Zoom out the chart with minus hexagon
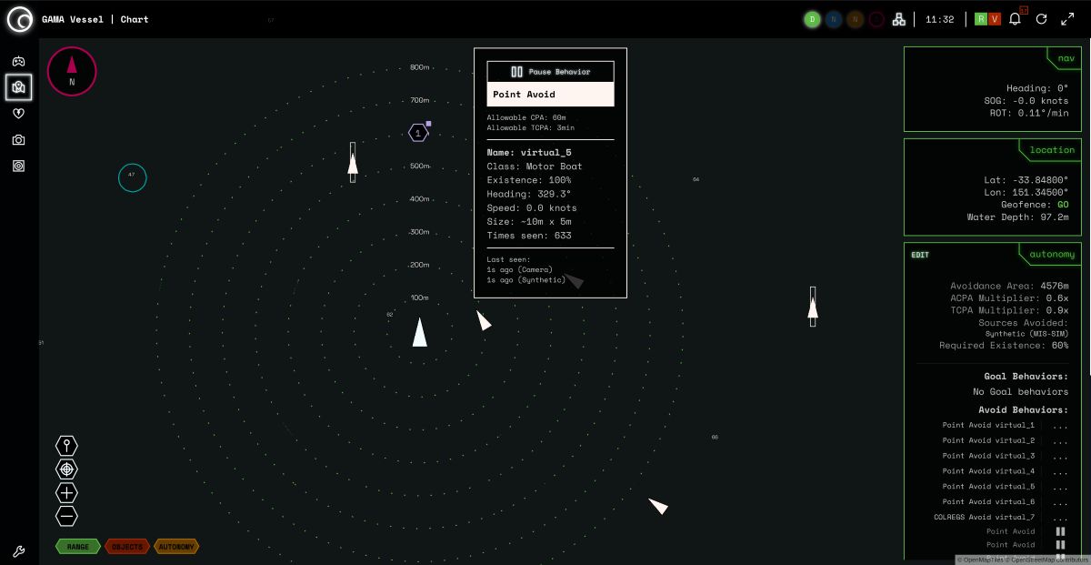The width and height of the screenshot is (1091, 565). pyautogui.click(x=66, y=516)
